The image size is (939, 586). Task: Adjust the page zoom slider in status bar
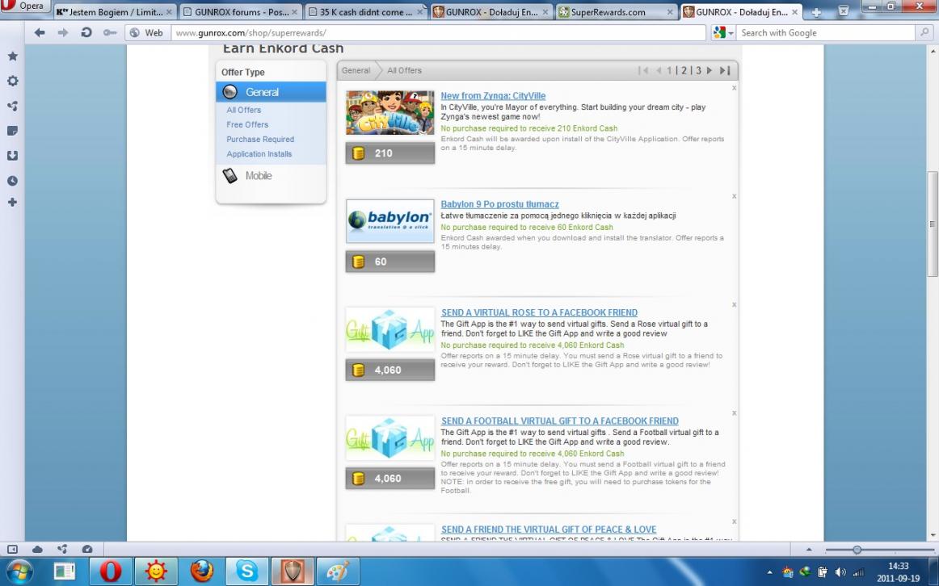(857, 550)
